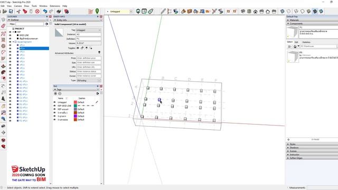
Task: Open the Tag dropdown in Entity Info
Action: (x=88, y=30)
